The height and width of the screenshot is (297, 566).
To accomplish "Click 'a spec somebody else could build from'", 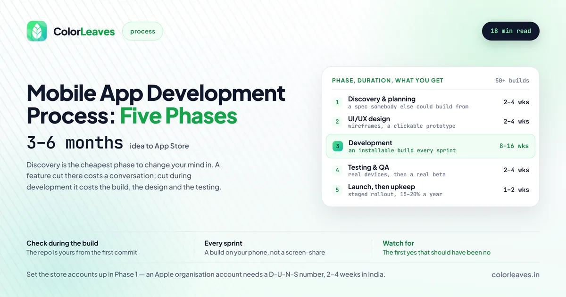I will point(408,107).
